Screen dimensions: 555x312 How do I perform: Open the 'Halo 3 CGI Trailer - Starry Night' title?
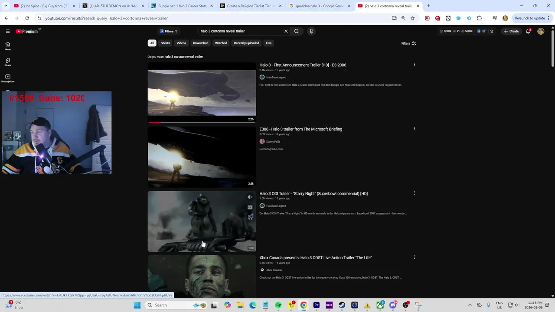coord(313,194)
